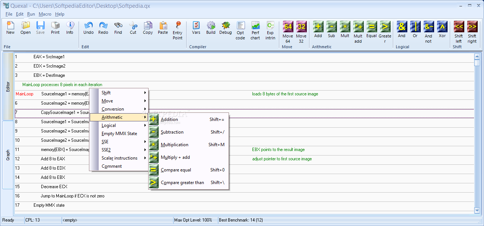The image size is (484, 226).
Task: Choose Empty MMX State from context menu
Action: [x=119, y=134]
